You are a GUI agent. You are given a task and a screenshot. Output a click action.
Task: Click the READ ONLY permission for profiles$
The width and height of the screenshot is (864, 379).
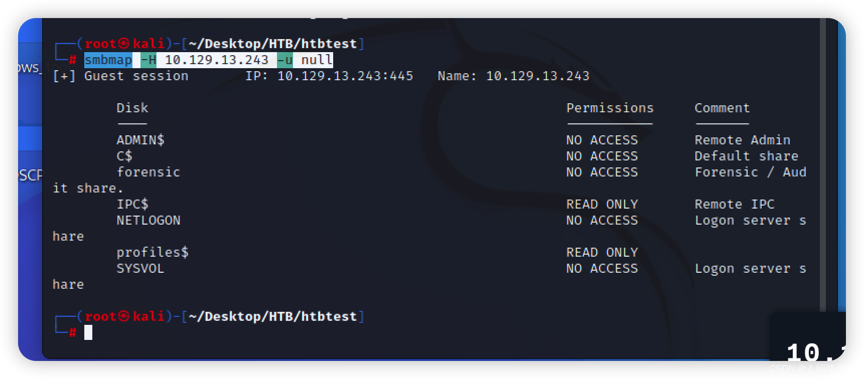602,252
